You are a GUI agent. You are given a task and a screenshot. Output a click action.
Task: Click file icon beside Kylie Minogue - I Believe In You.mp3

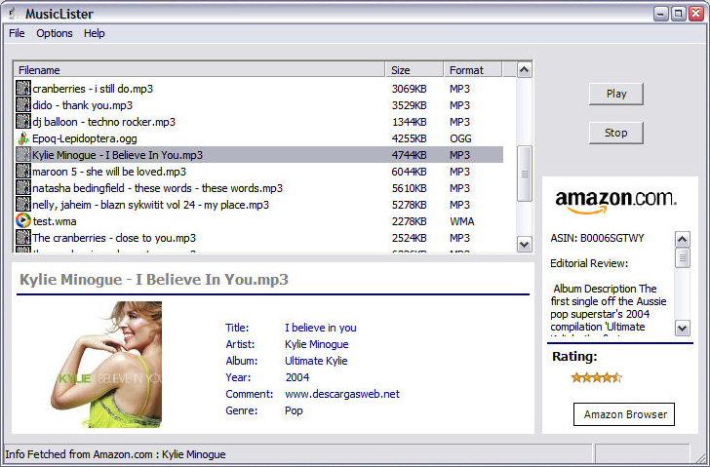click(x=23, y=155)
